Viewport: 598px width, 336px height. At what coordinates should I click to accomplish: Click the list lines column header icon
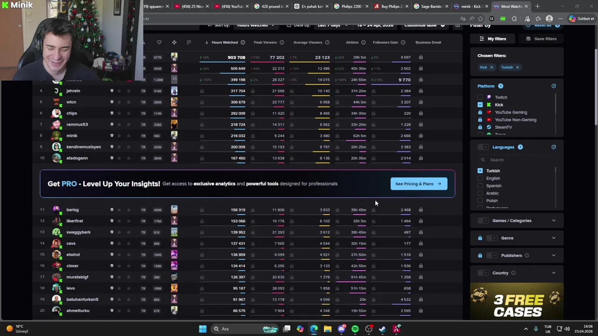(x=189, y=42)
